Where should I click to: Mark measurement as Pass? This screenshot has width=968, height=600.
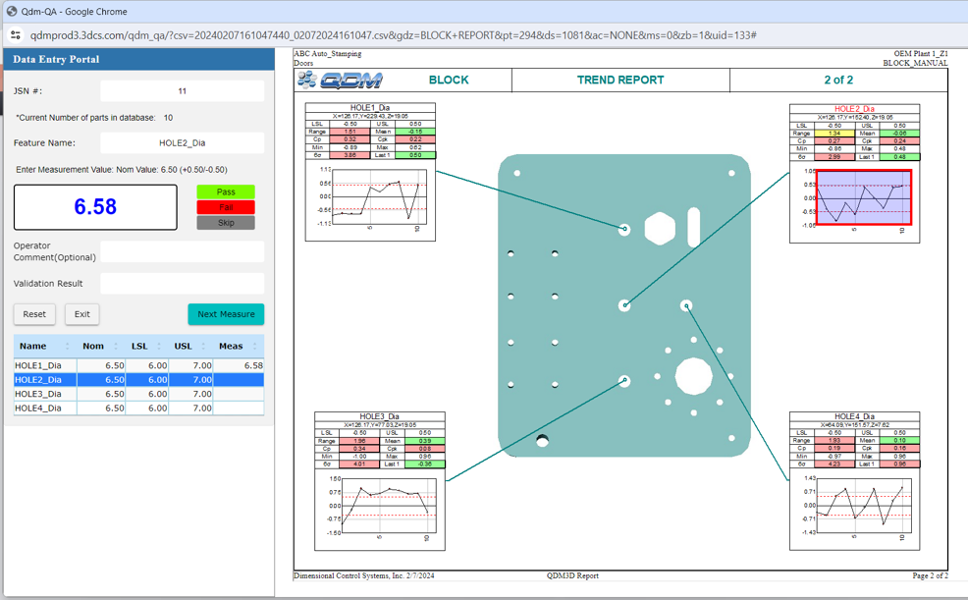pos(226,192)
